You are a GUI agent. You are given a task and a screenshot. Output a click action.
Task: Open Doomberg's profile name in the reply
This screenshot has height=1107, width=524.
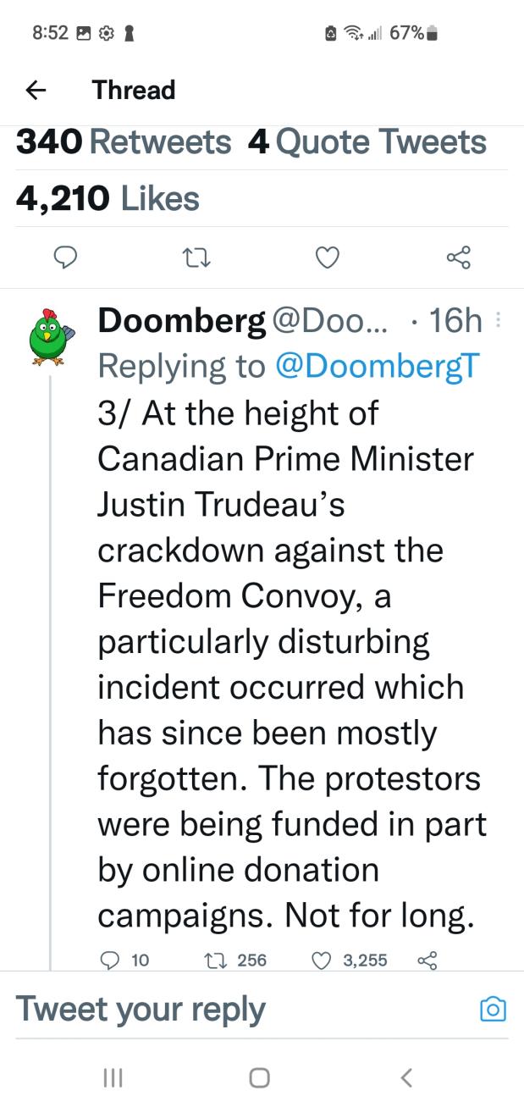coord(181,321)
